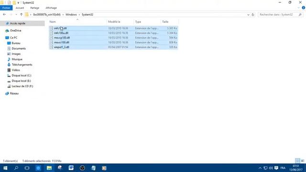Expand the address bar history dropdown

pos(248,15)
